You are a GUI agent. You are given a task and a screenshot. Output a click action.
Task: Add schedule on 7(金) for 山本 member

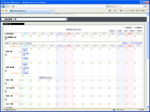pyautogui.click(x=49, y=104)
